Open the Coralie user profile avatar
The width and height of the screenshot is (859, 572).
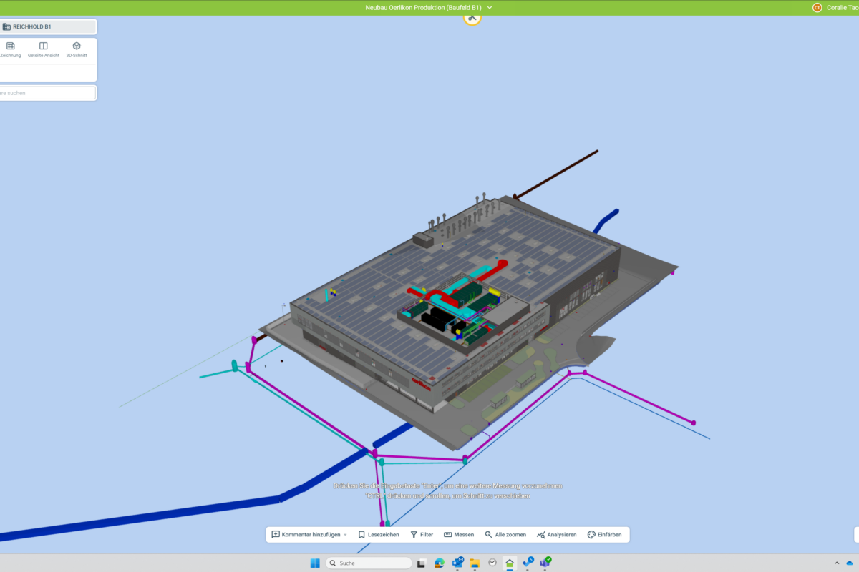817,8
